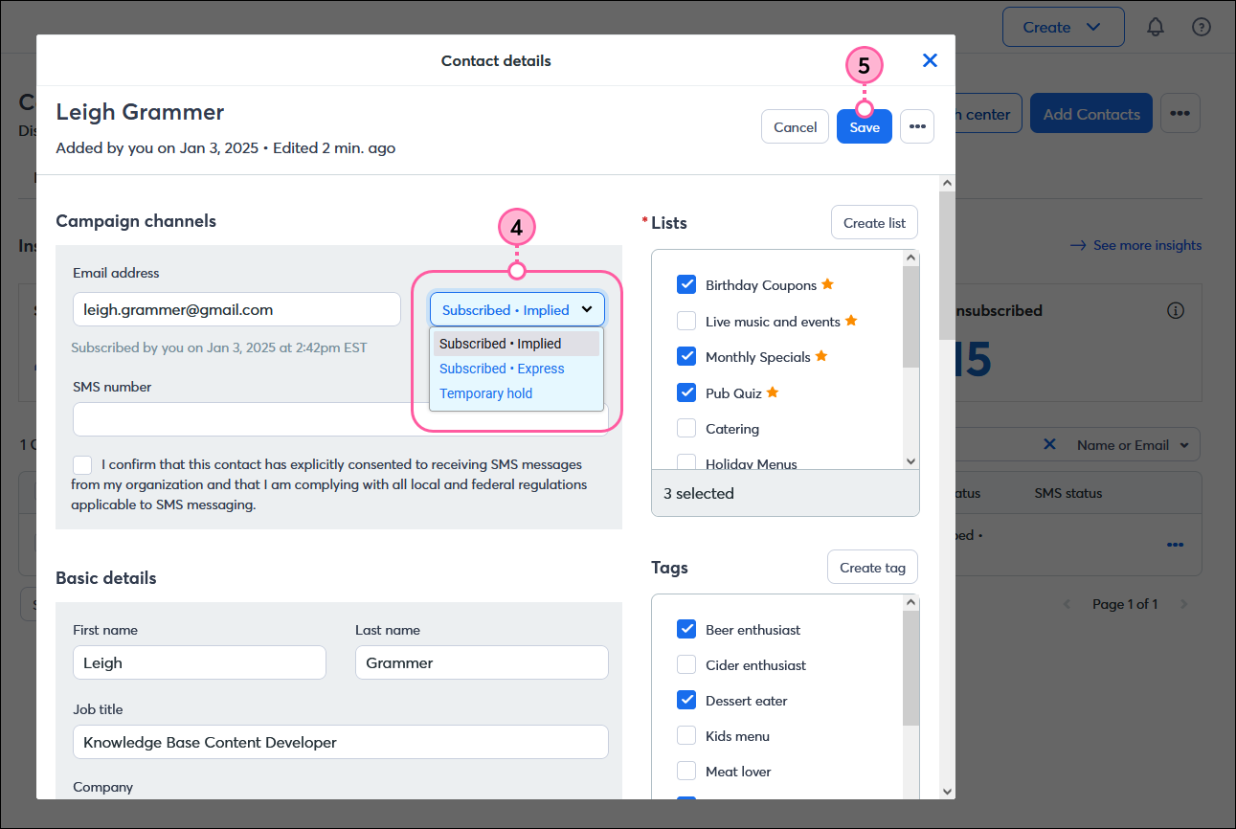Check the Cider enthusiast tag
This screenshot has height=829, width=1236.
coord(686,664)
